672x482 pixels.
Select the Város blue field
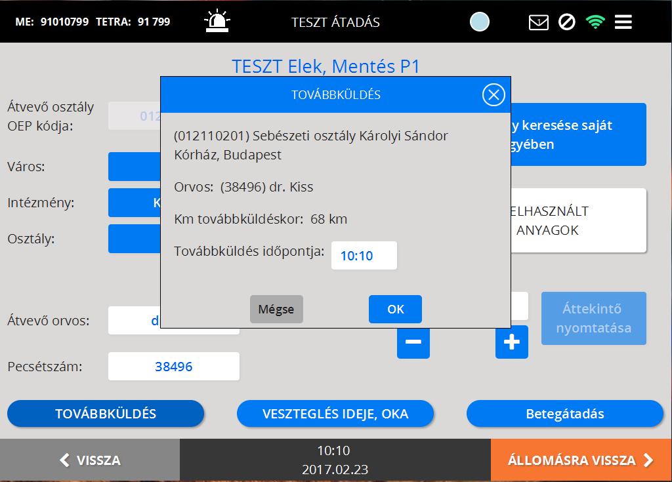click(134, 166)
